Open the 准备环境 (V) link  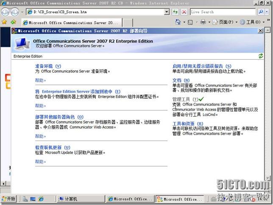pos(48,66)
